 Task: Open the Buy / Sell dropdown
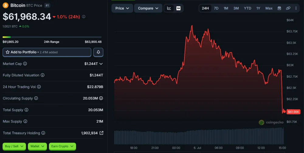click(x=14, y=146)
